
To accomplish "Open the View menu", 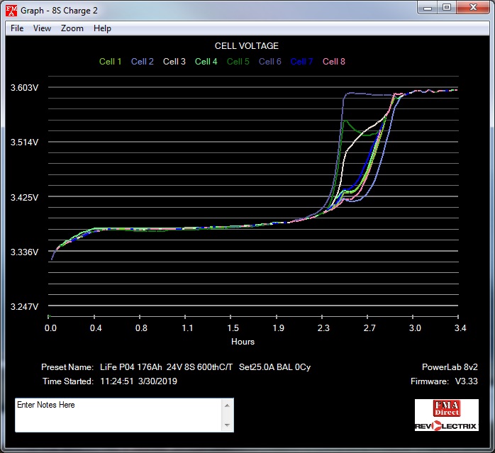I will pyautogui.click(x=42, y=28).
